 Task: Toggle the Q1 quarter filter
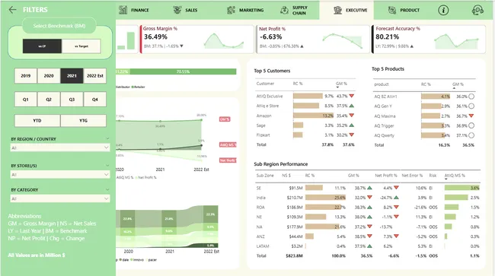26,100
